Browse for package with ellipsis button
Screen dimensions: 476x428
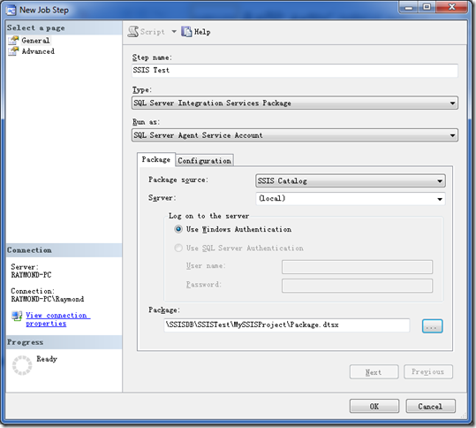[x=432, y=326]
